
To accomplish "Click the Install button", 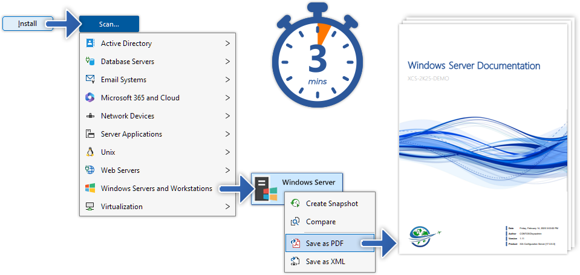I will point(28,24).
